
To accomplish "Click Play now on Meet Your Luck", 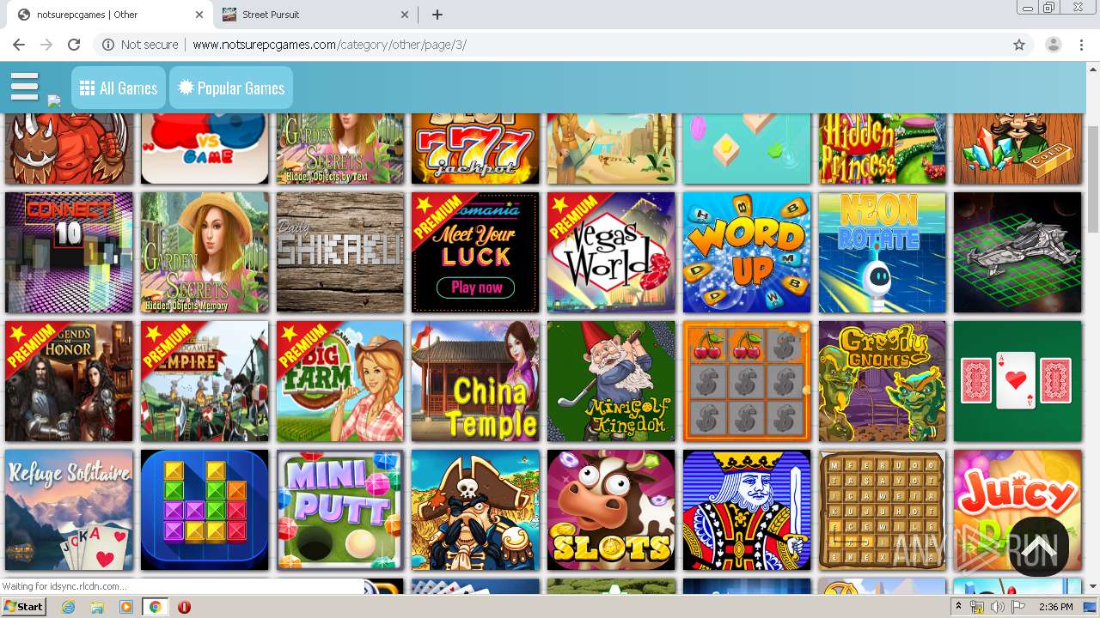I will 476,288.
